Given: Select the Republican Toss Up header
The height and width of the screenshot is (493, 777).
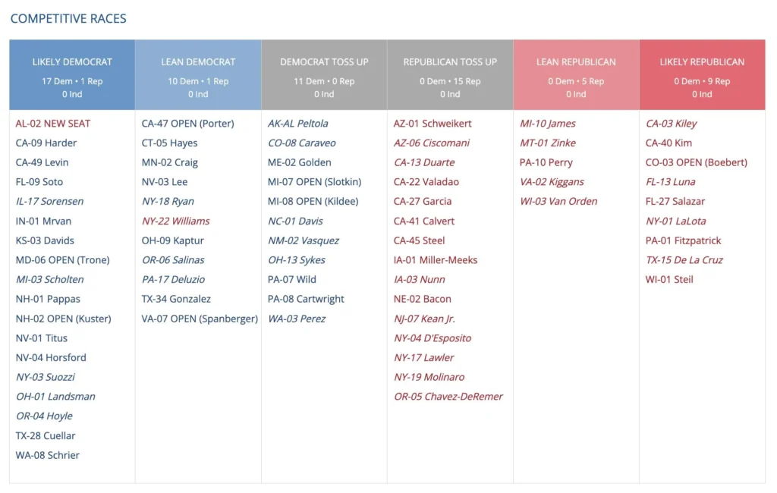Looking at the screenshot, I should [x=450, y=62].
